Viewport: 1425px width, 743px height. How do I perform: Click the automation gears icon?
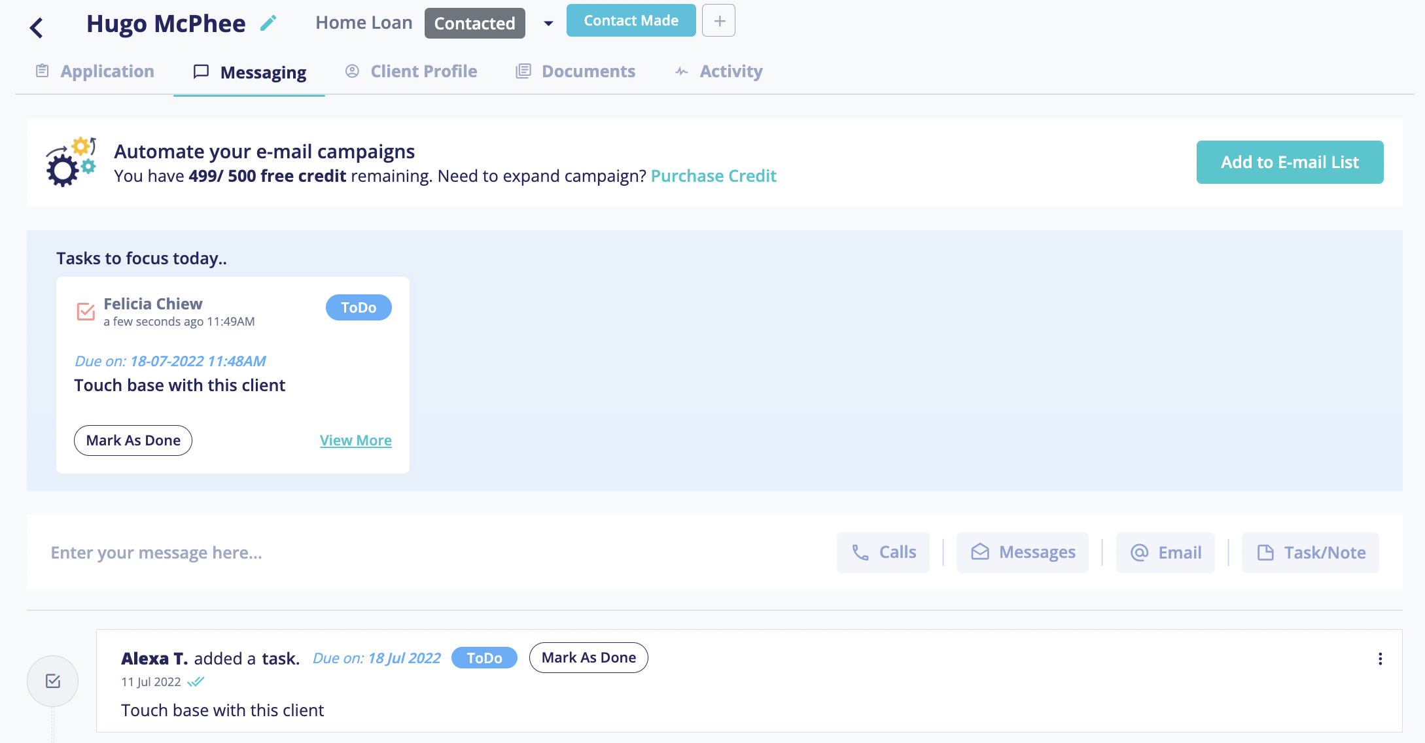pyautogui.click(x=71, y=161)
